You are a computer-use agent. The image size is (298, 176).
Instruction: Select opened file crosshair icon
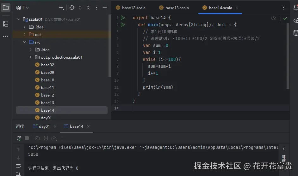71,8
